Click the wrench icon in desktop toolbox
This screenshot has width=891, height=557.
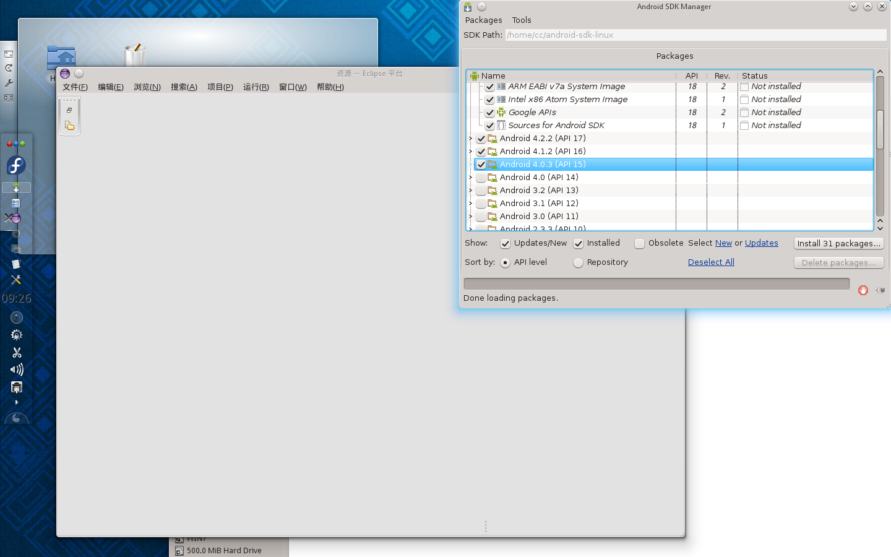pos(9,83)
